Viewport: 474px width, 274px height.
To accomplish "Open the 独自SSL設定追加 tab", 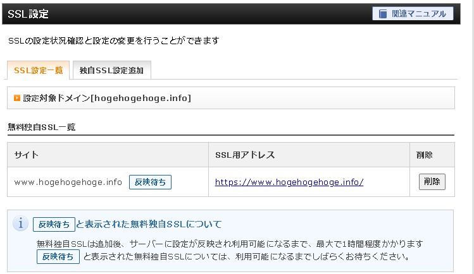I will click(x=111, y=70).
